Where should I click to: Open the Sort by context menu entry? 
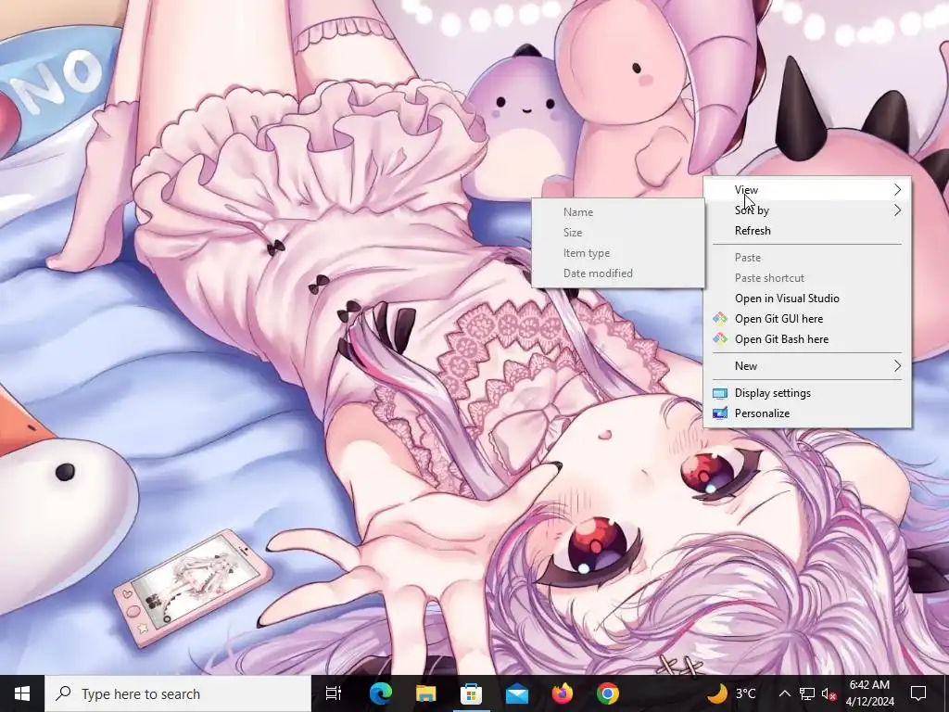coord(807,210)
